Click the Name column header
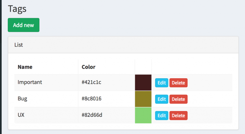This screenshot has height=134, width=245. [25, 67]
